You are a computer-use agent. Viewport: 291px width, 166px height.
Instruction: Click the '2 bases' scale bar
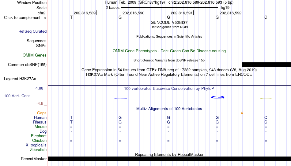click(169, 8)
